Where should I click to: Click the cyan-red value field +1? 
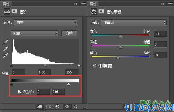click(x=160, y=34)
